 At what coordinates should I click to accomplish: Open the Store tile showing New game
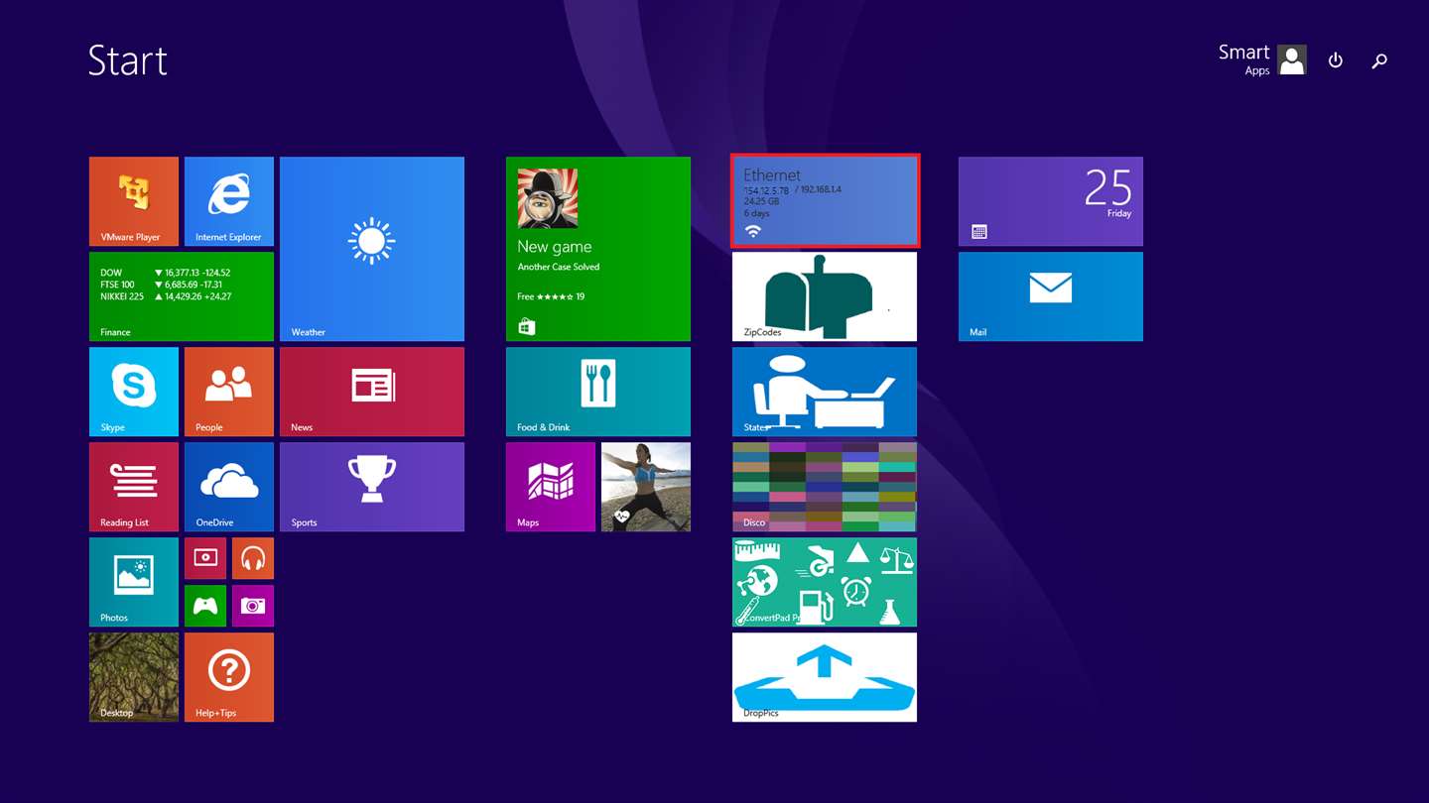tap(598, 249)
